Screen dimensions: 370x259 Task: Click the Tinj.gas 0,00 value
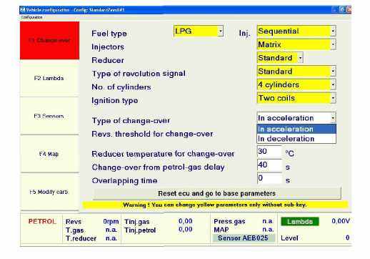185,221
